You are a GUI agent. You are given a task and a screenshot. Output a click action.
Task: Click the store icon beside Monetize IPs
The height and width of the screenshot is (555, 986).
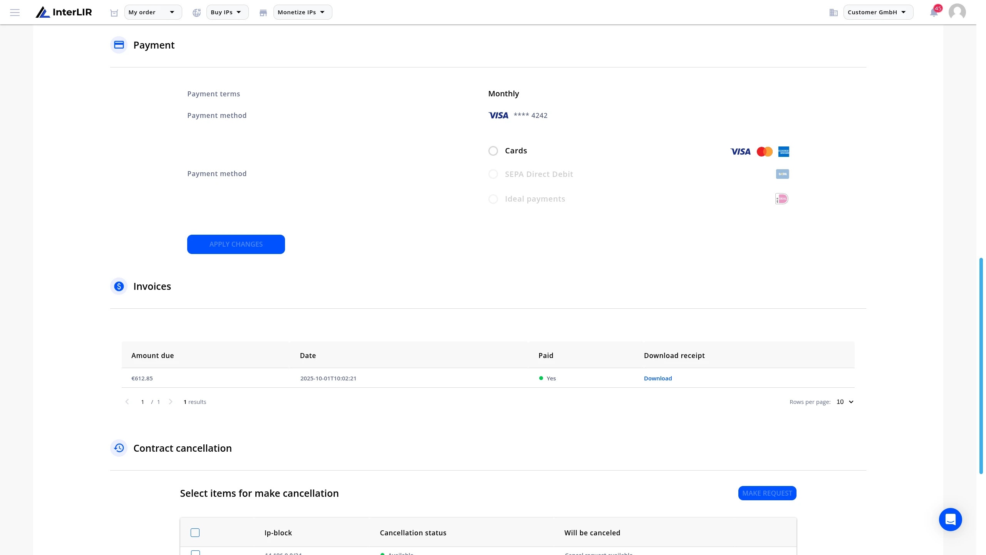[263, 13]
